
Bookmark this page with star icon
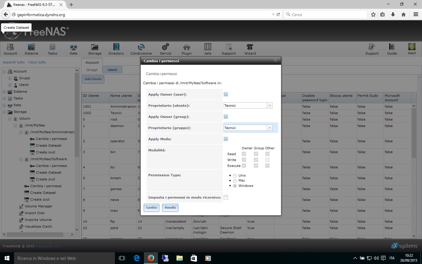coord(373,14)
